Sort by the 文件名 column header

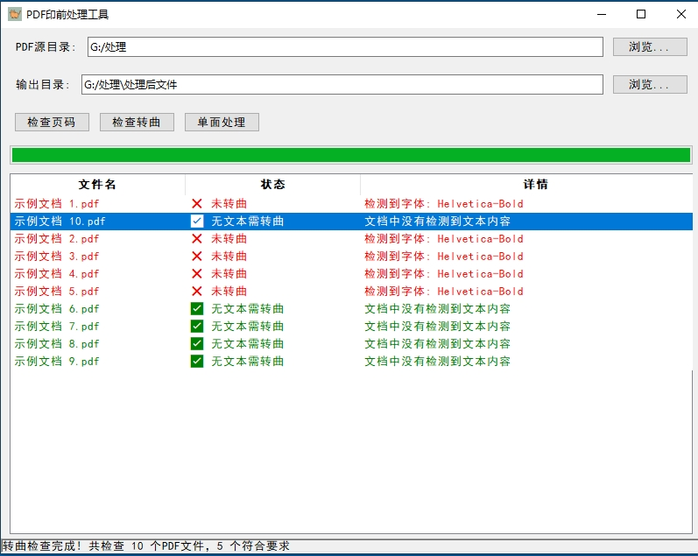97,185
